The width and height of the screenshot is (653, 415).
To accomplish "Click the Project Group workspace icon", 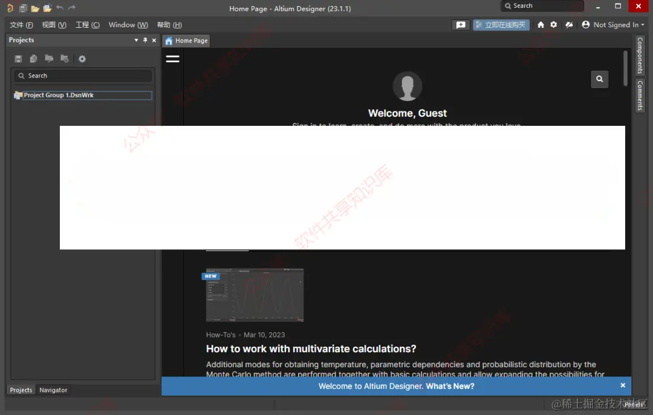I will tap(18, 96).
